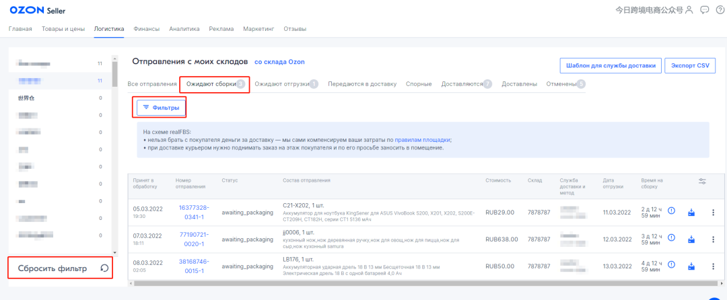This screenshot has height=300, width=727.
Task: Open the help question mark icon
Action: pos(720,9)
